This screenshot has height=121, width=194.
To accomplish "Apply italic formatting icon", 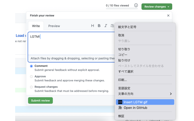I will point(106,26).
